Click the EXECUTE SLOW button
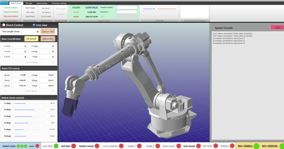Image resolution: width=284 pixels, height=149 pixels. 92,16
